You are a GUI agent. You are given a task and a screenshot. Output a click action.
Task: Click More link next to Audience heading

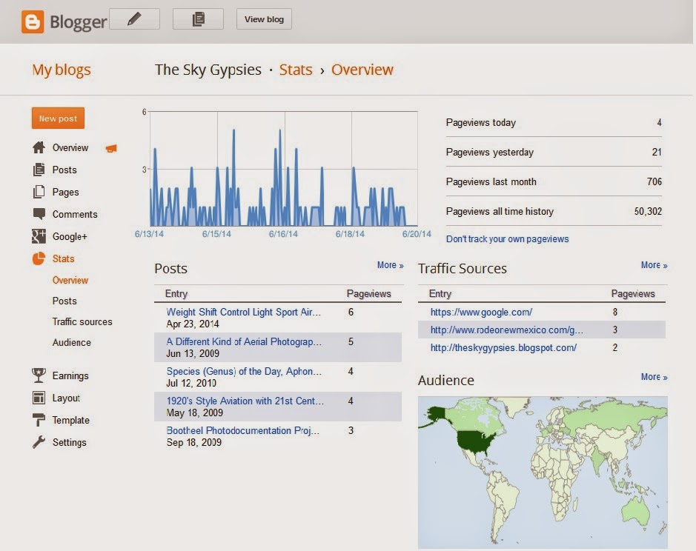click(654, 377)
